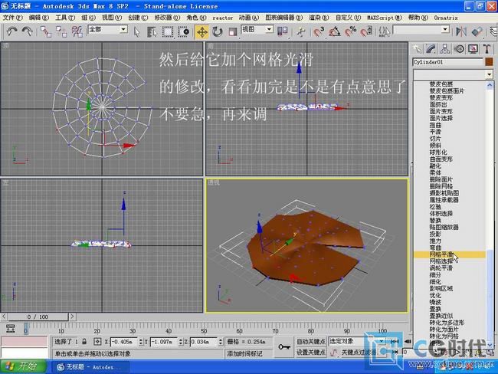The height and width of the screenshot is (374, 498).
Task: Switch to Display panel tab
Action: pos(473,49)
